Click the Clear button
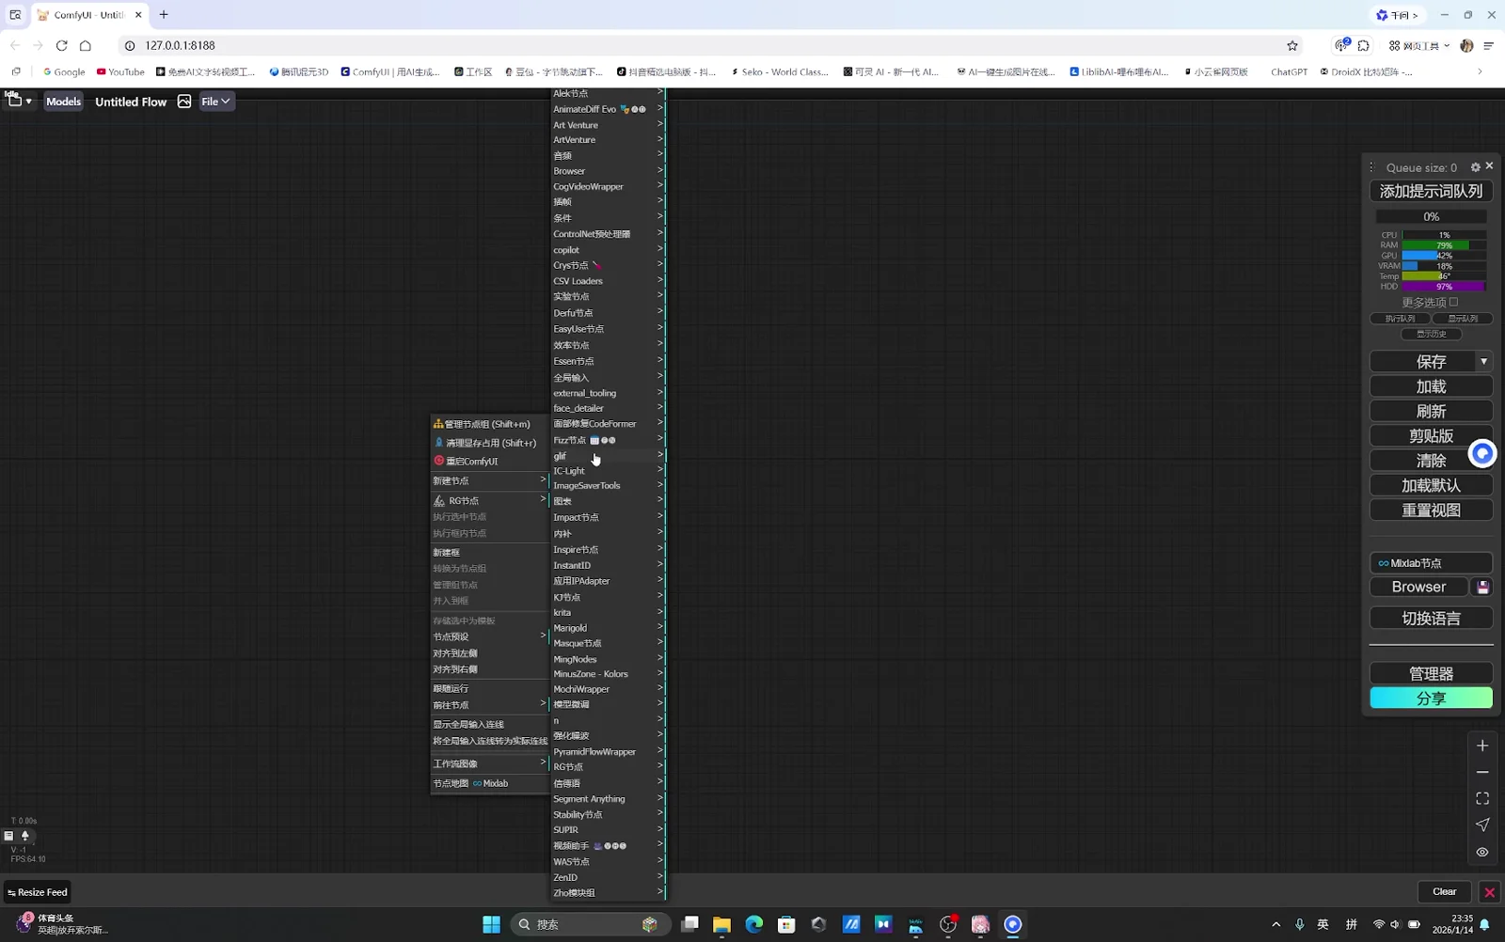This screenshot has width=1505, height=942. pyautogui.click(x=1444, y=892)
